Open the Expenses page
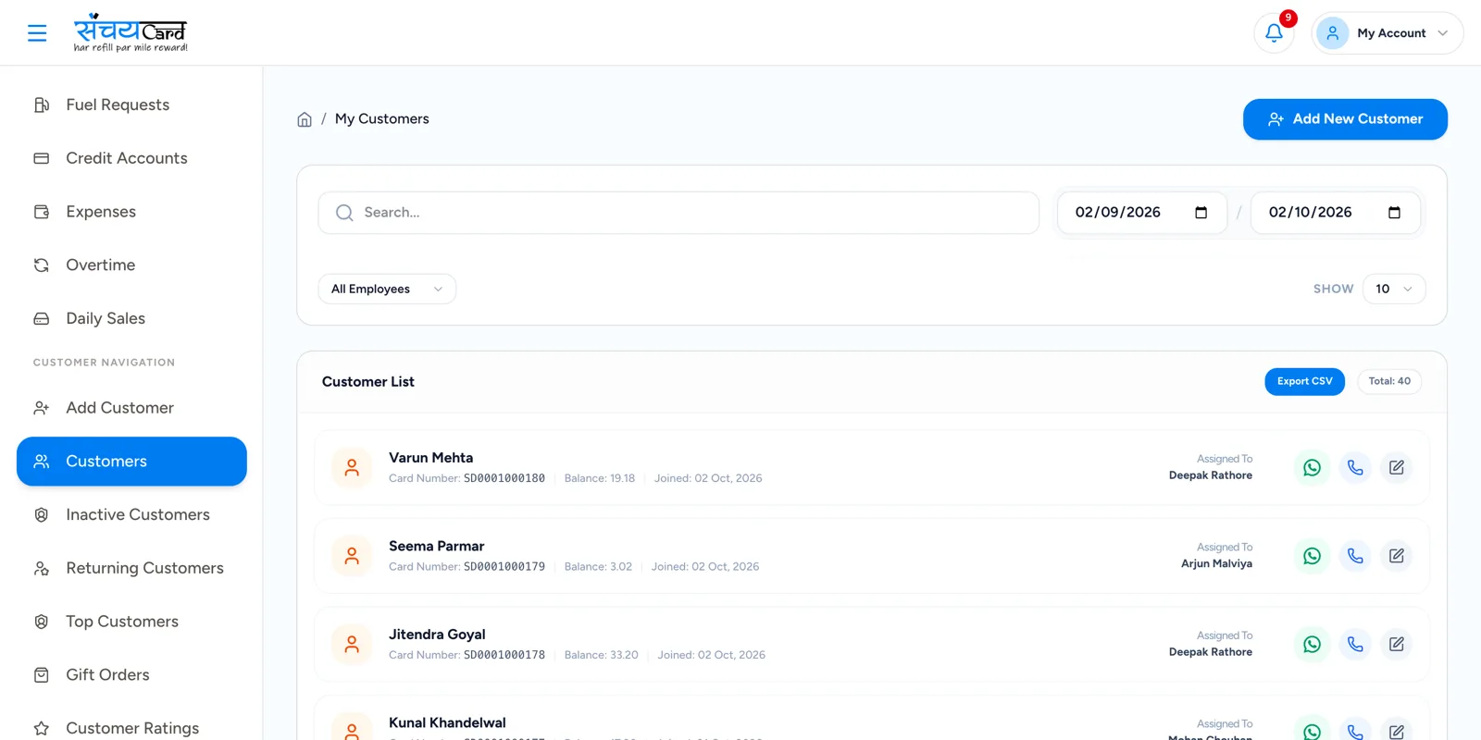This screenshot has width=1481, height=740. click(131, 212)
